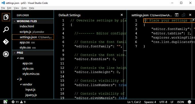Click the LF line ending indicator

[x=172, y=102]
